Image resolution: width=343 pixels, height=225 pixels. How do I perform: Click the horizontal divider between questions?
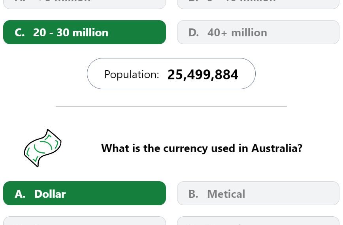click(171, 106)
